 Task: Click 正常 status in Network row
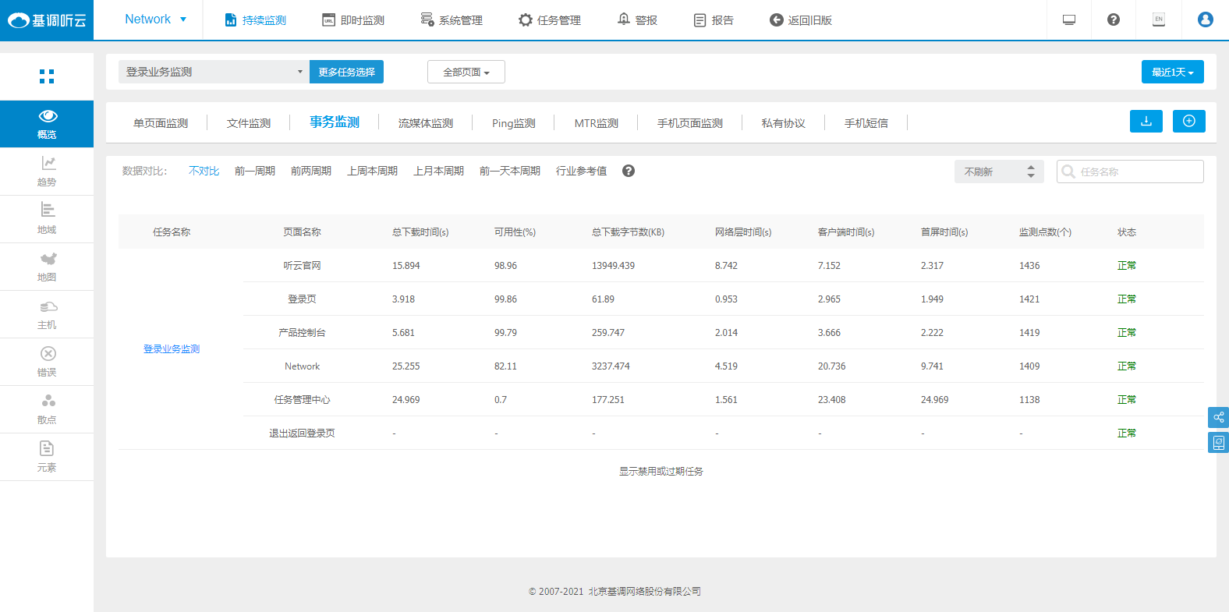tap(1127, 366)
